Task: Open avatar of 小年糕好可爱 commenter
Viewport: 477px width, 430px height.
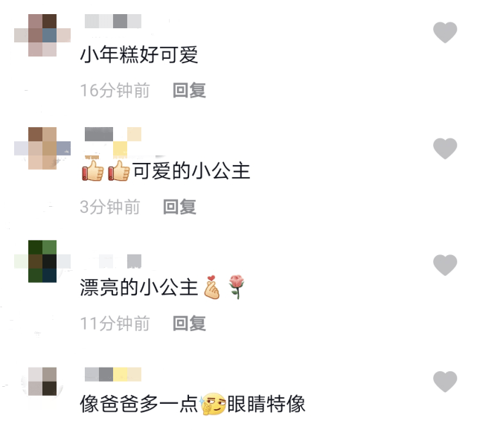Action: tap(42, 35)
